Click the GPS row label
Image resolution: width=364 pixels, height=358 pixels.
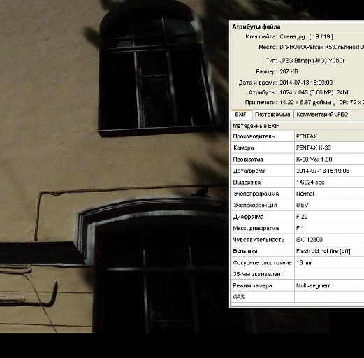[239, 297]
